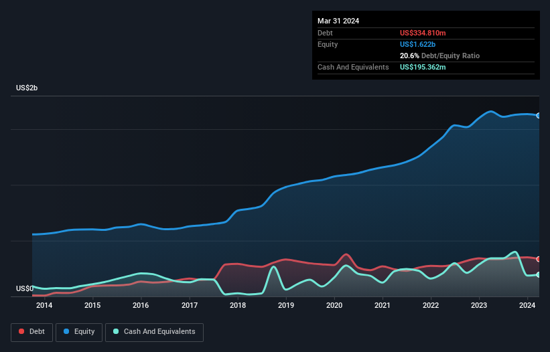The height and width of the screenshot is (352, 550).
Task: Select the 2024 x-axis label
Action: pyautogui.click(x=527, y=306)
